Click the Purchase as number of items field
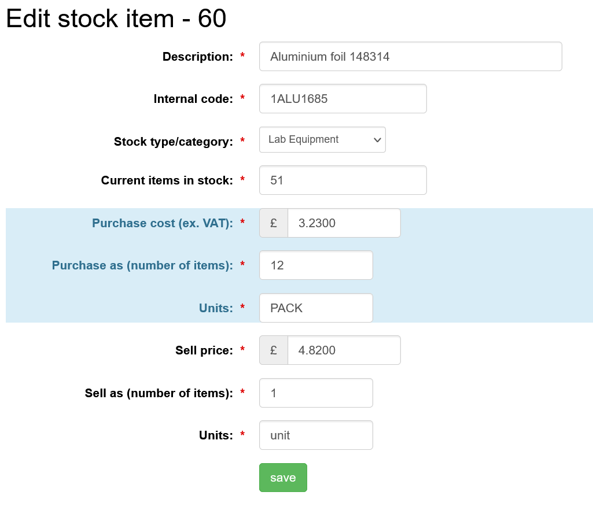The height and width of the screenshot is (514, 593). (x=316, y=265)
